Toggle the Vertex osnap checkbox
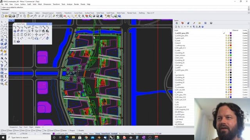Screen dimensions: 250x140 coord(62,131)
